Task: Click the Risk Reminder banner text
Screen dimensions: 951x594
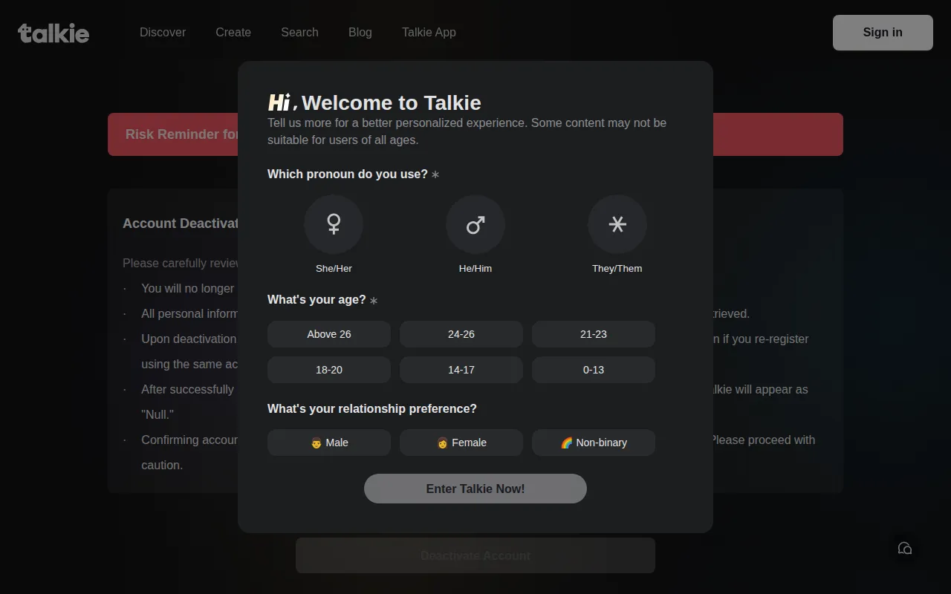Action: 181,134
